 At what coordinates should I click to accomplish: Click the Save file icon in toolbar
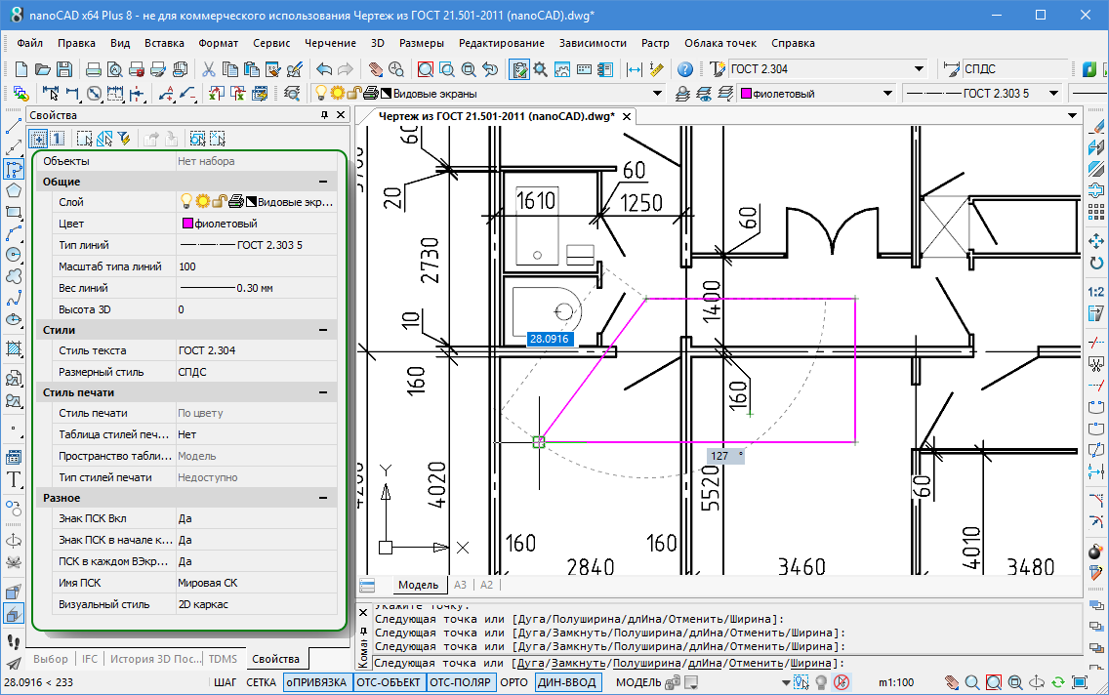tap(63, 69)
